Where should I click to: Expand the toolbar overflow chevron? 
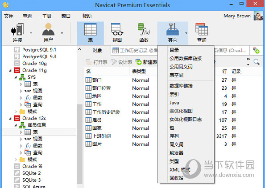(248, 59)
